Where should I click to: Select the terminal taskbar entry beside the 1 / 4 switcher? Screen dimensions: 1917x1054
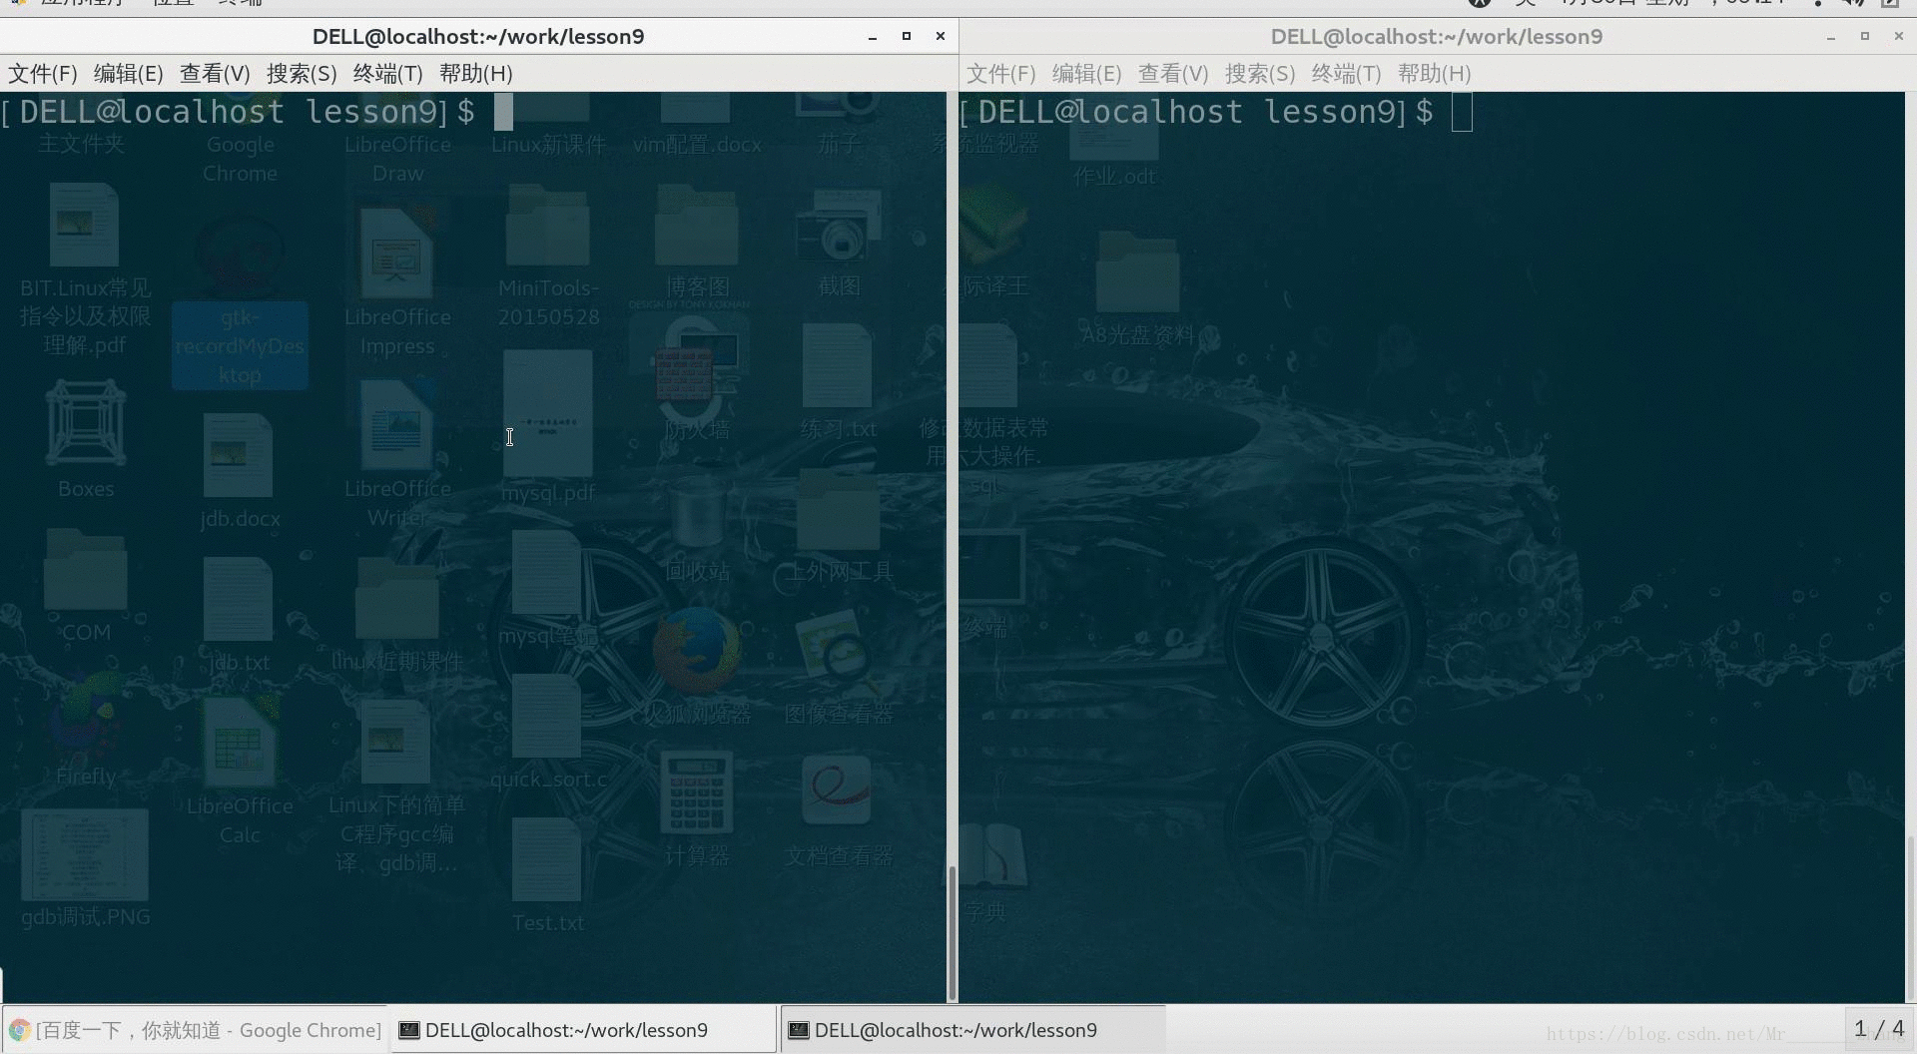[972, 1030]
